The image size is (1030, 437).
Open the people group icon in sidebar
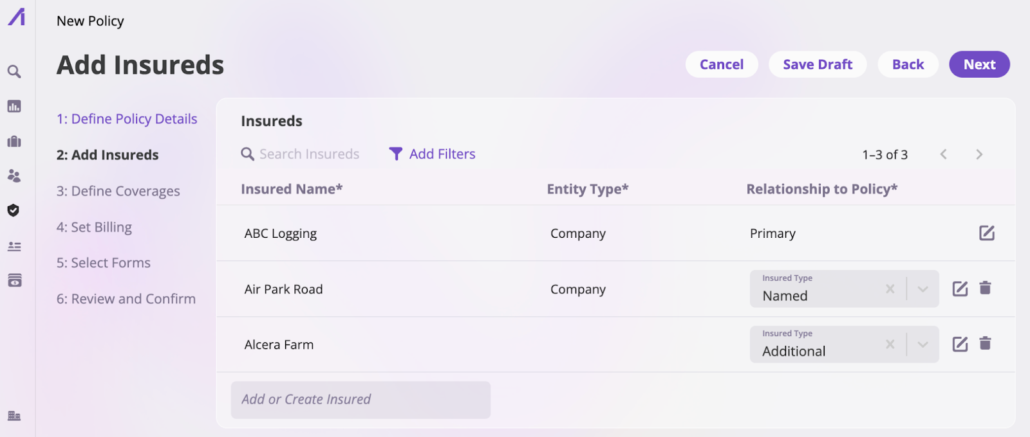coord(14,175)
